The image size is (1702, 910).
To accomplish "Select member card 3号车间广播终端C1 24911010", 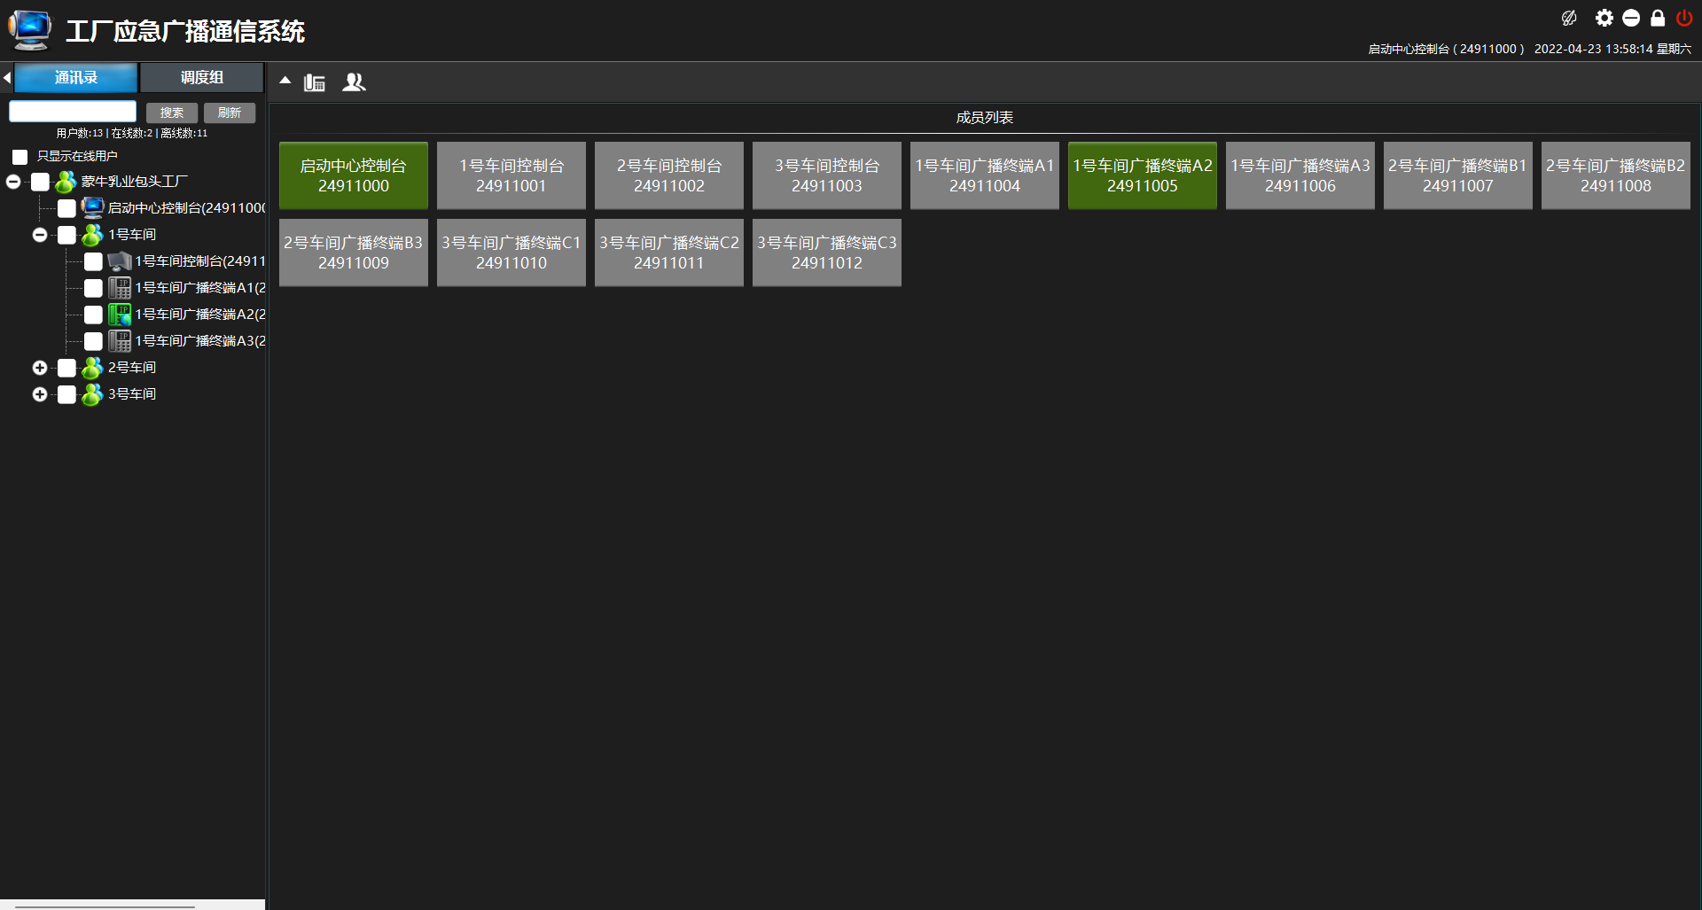I will (x=511, y=253).
